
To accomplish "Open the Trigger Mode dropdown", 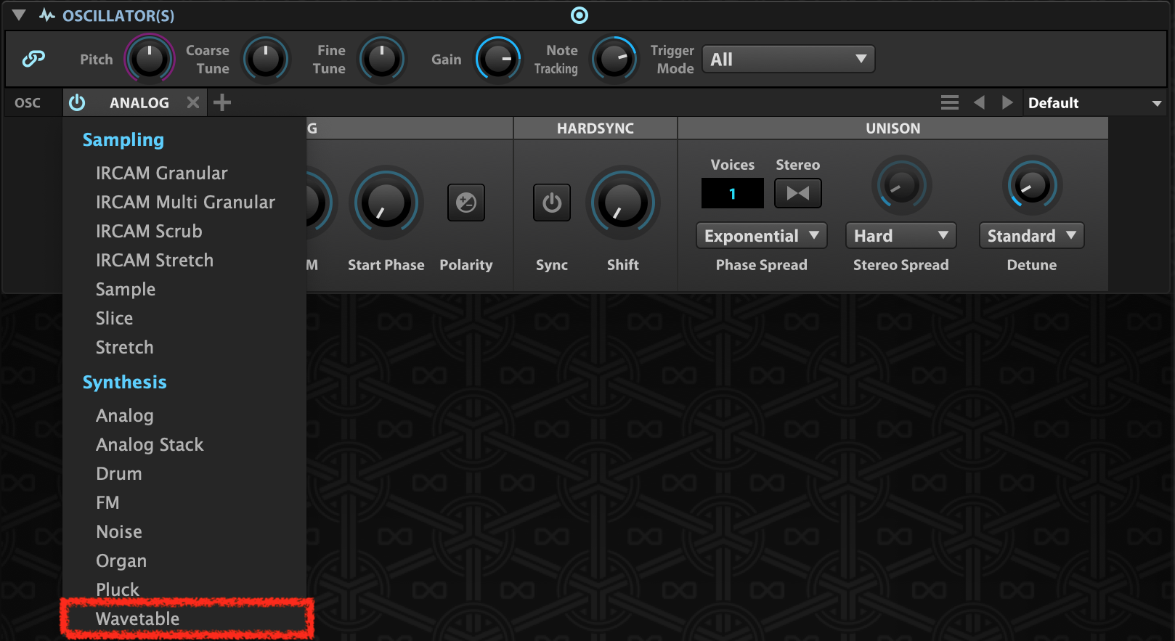I will 789,59.
